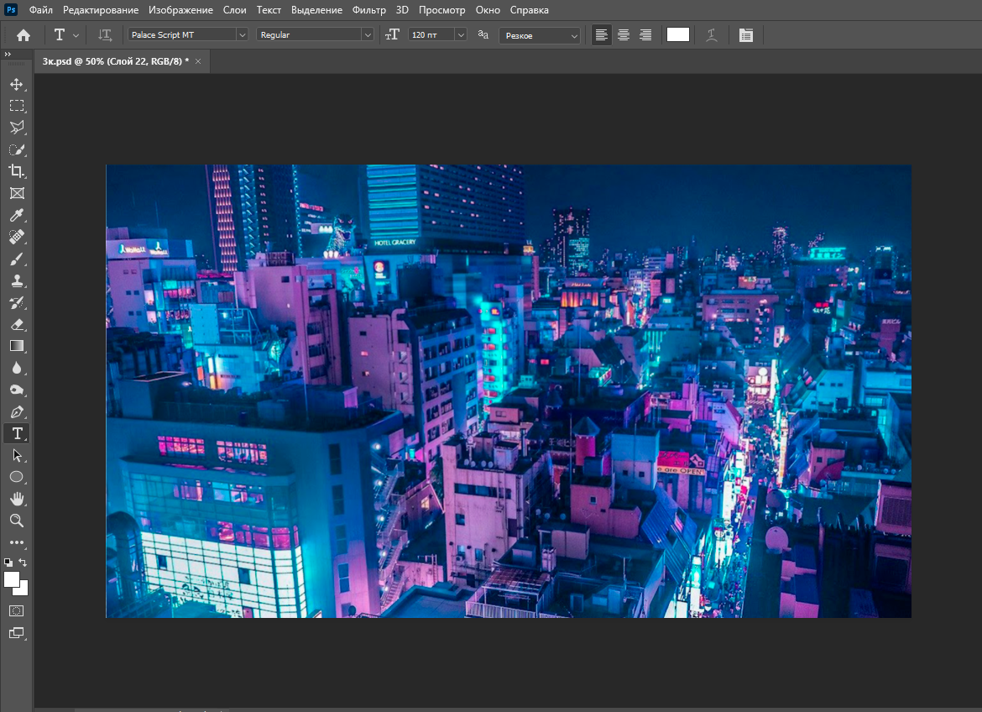Choose the Eraser tool
Image resolution: width=982 pixels, height=712 pixels.
click(x=16, y=324)
